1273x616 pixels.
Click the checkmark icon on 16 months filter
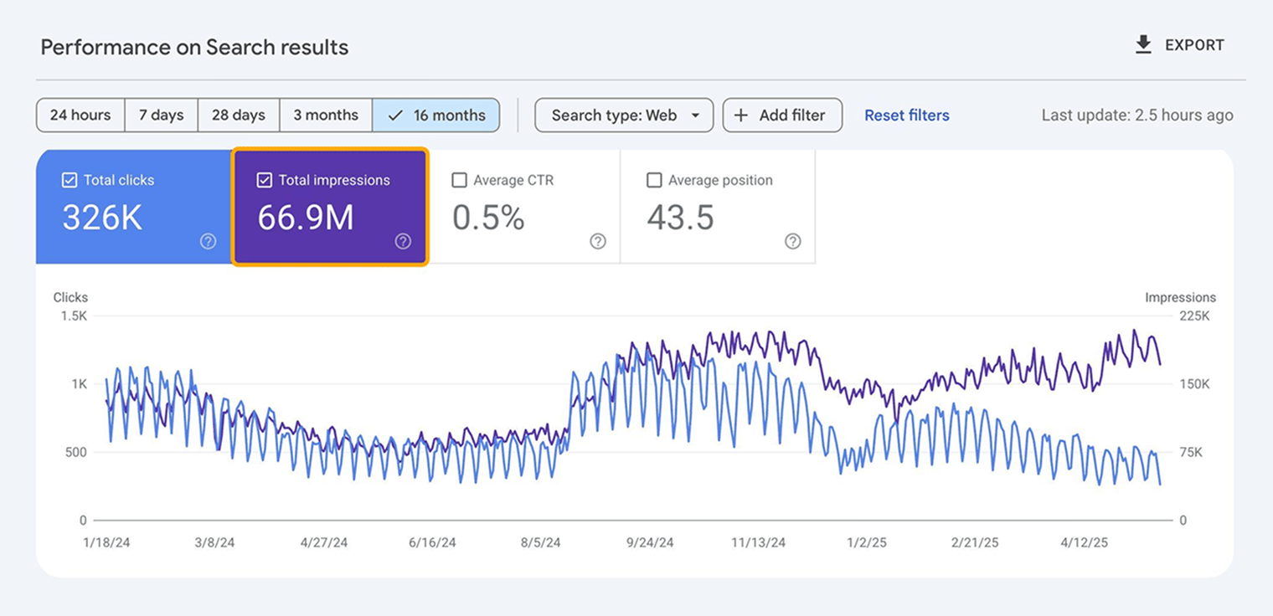(x=394, y=115)
